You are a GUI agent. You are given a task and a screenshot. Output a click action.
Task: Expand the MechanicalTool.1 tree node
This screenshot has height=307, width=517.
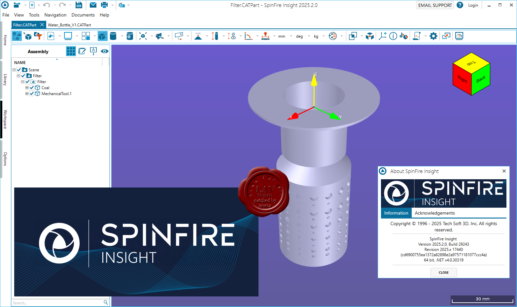(x=27, y=93)
